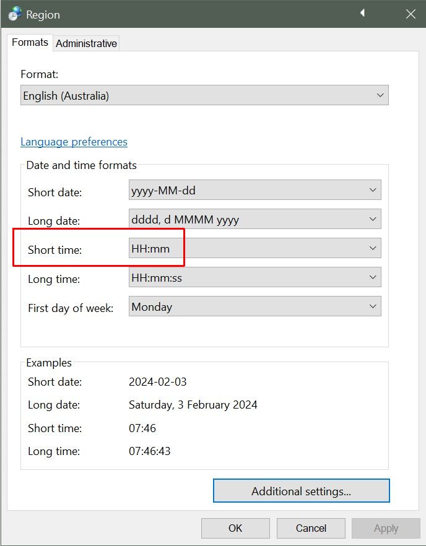Screen dimensions: 426x546
Task: Click the Long time example value 07:46:43
Action: tap(149, 451)
